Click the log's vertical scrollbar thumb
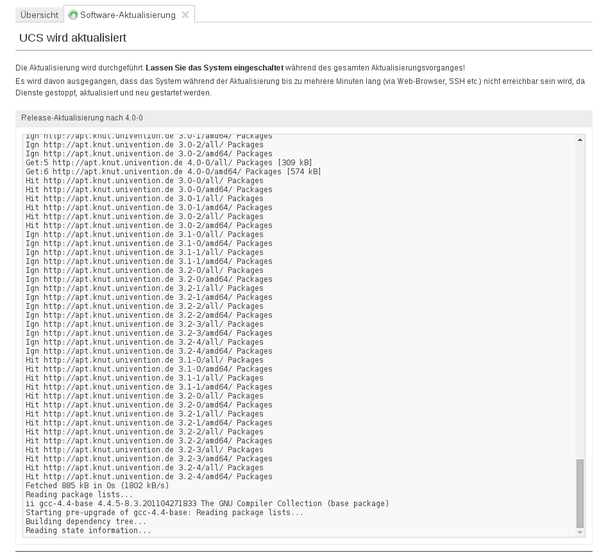 coord(580,492)
